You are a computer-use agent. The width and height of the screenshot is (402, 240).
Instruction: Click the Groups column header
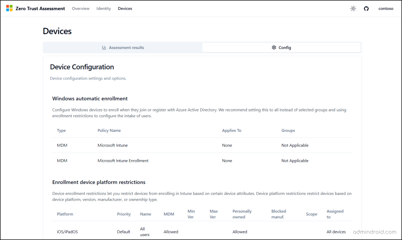point(288,130)
